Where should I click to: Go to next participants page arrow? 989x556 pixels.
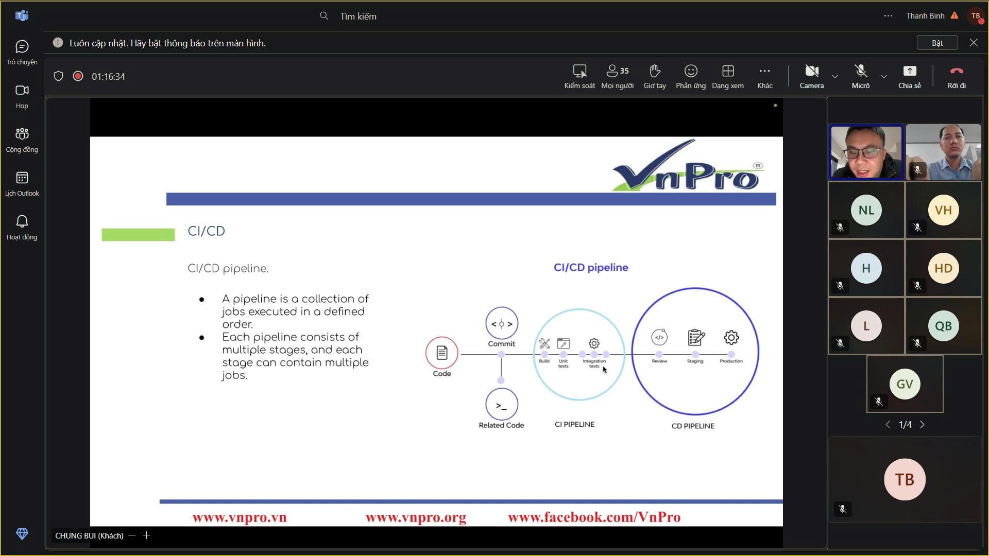[x=922, y=425]
